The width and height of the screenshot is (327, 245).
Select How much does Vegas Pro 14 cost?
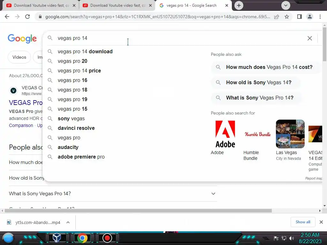[x=266, y=67]
